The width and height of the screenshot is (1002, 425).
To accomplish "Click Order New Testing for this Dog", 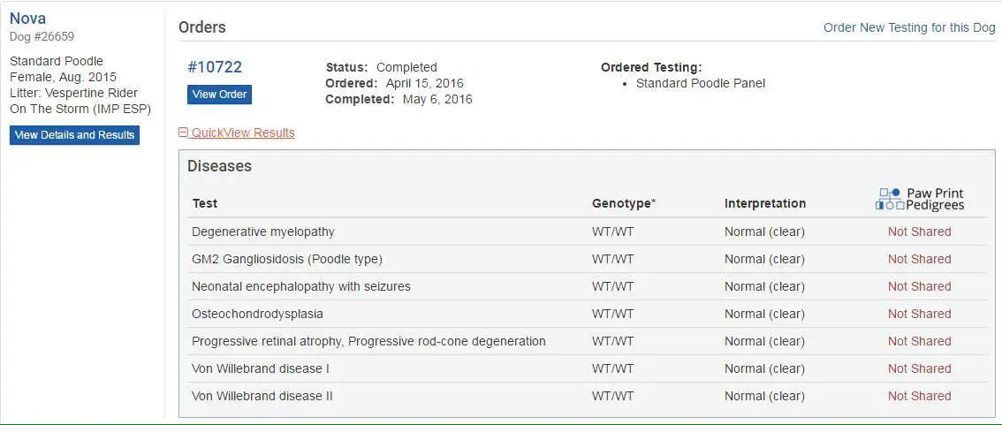I will click(x=909, y=27).
